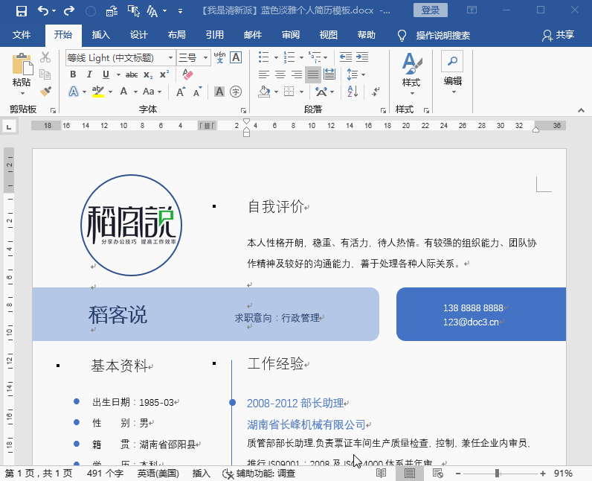The height and width of the screenshot is (481, 592).
Task: Save the document with the floppy icon
Action: [x=21, y=10]
